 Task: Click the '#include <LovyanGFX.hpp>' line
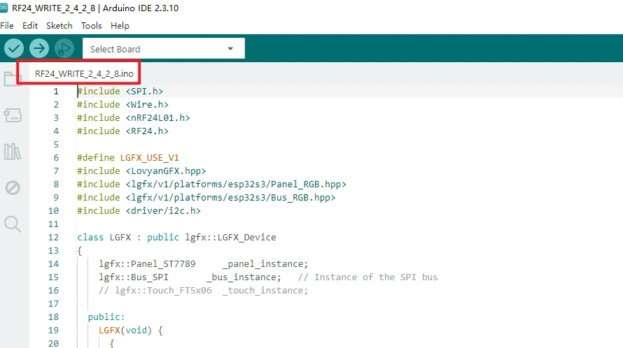[x=141, y=171]
